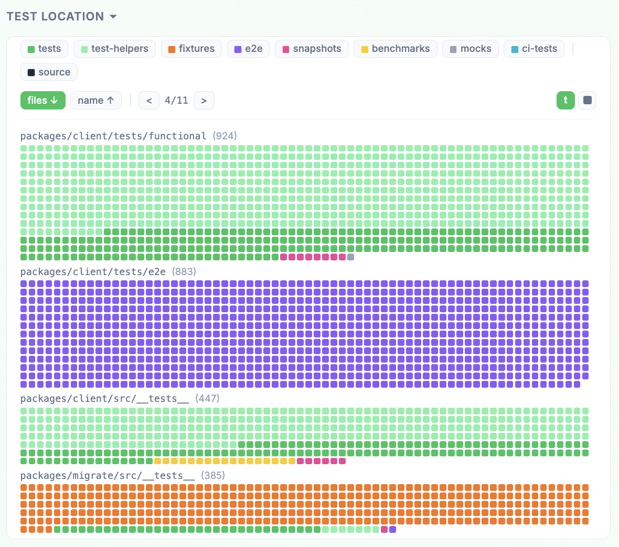This screenshot has width=619, height=547.
Task: Select the gray mocks square in functional grid
Action: point(350,257)
